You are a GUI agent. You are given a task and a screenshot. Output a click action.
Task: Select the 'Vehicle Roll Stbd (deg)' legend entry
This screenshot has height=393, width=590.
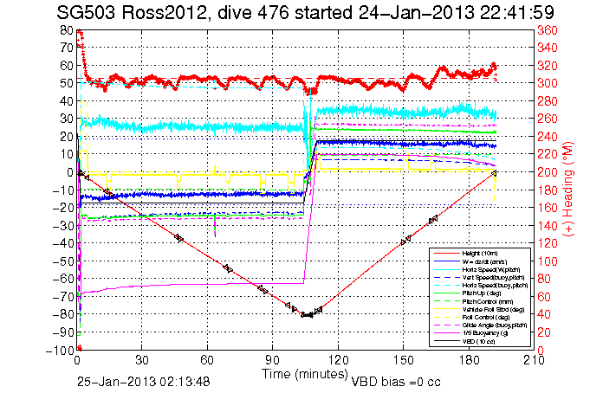pyautogui.click(x=493, y=310)
